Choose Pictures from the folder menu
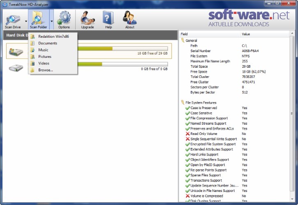The height and width of the screenshot is (205, 298). (53, 57)
